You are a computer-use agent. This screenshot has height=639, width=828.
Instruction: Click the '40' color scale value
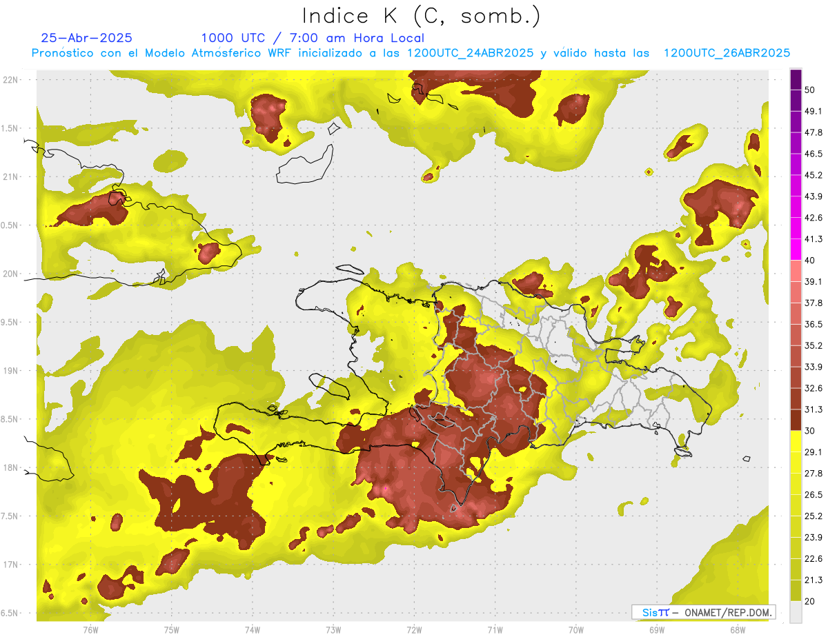coord(811,261)
